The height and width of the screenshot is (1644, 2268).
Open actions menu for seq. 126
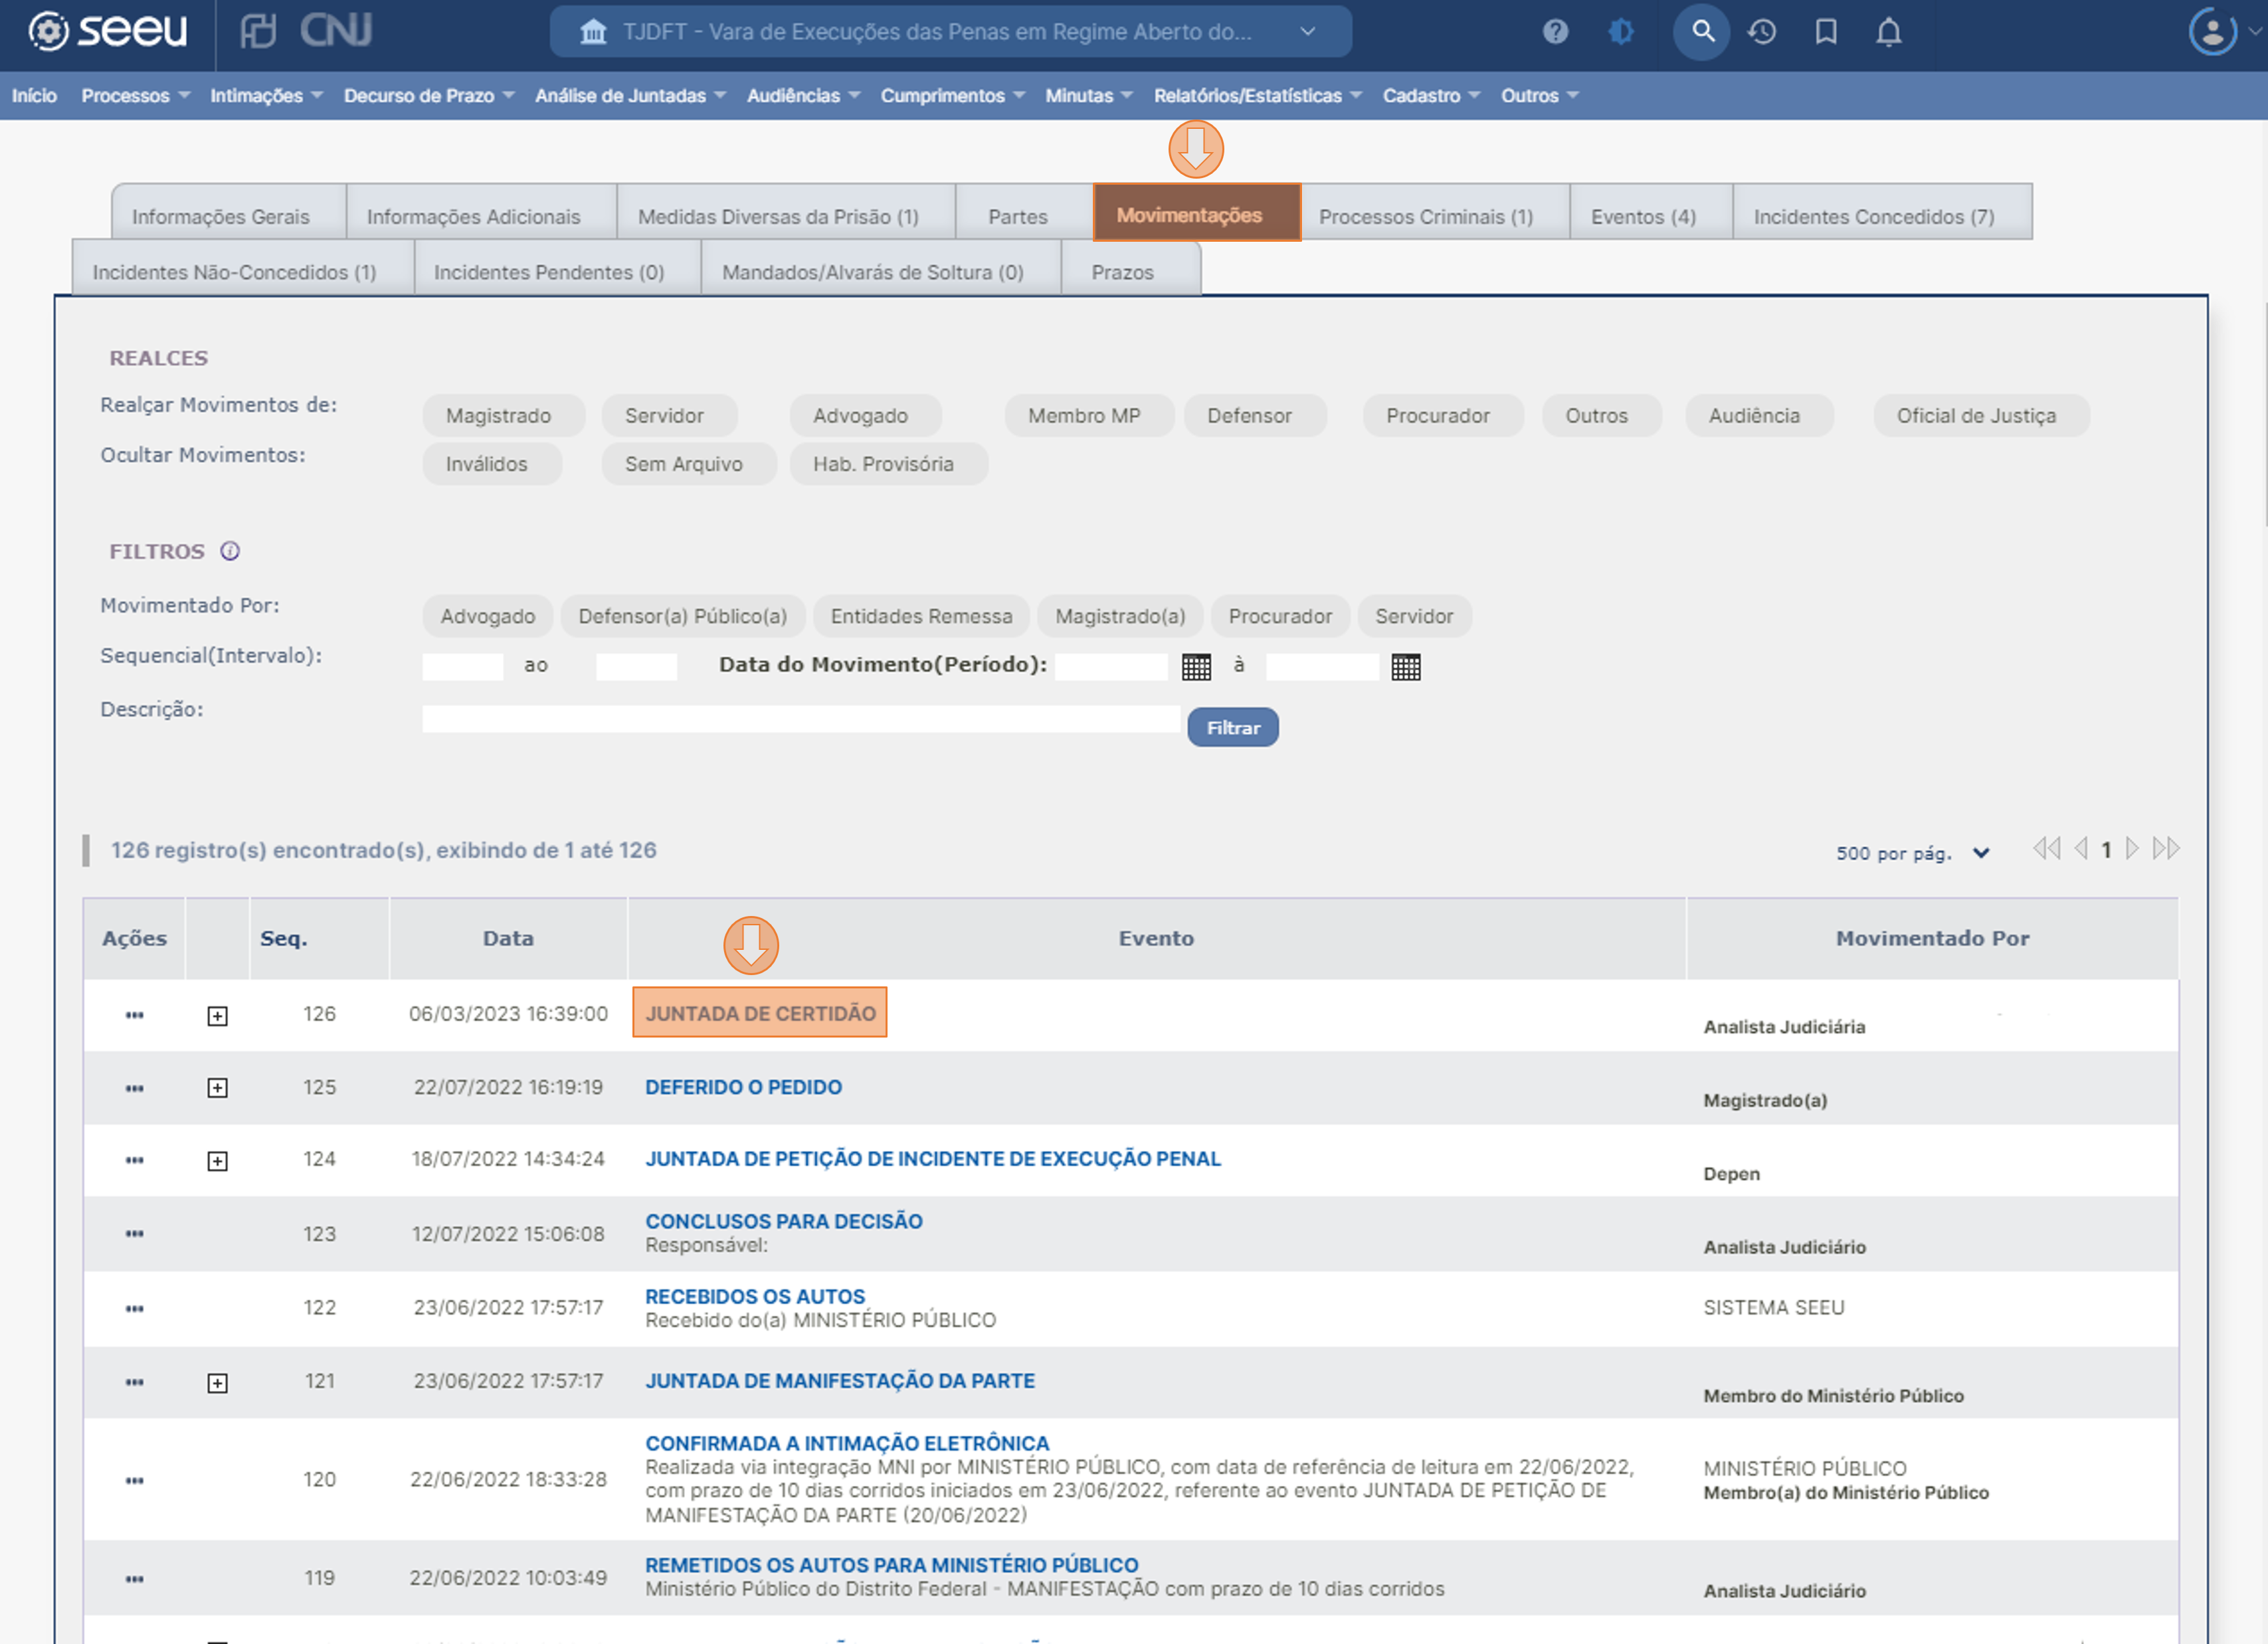pos(135,1015)
